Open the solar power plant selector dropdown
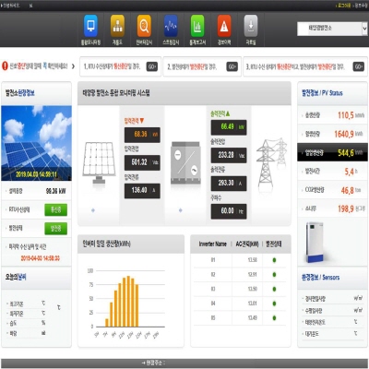369x369 pixels. click(332, 29)
